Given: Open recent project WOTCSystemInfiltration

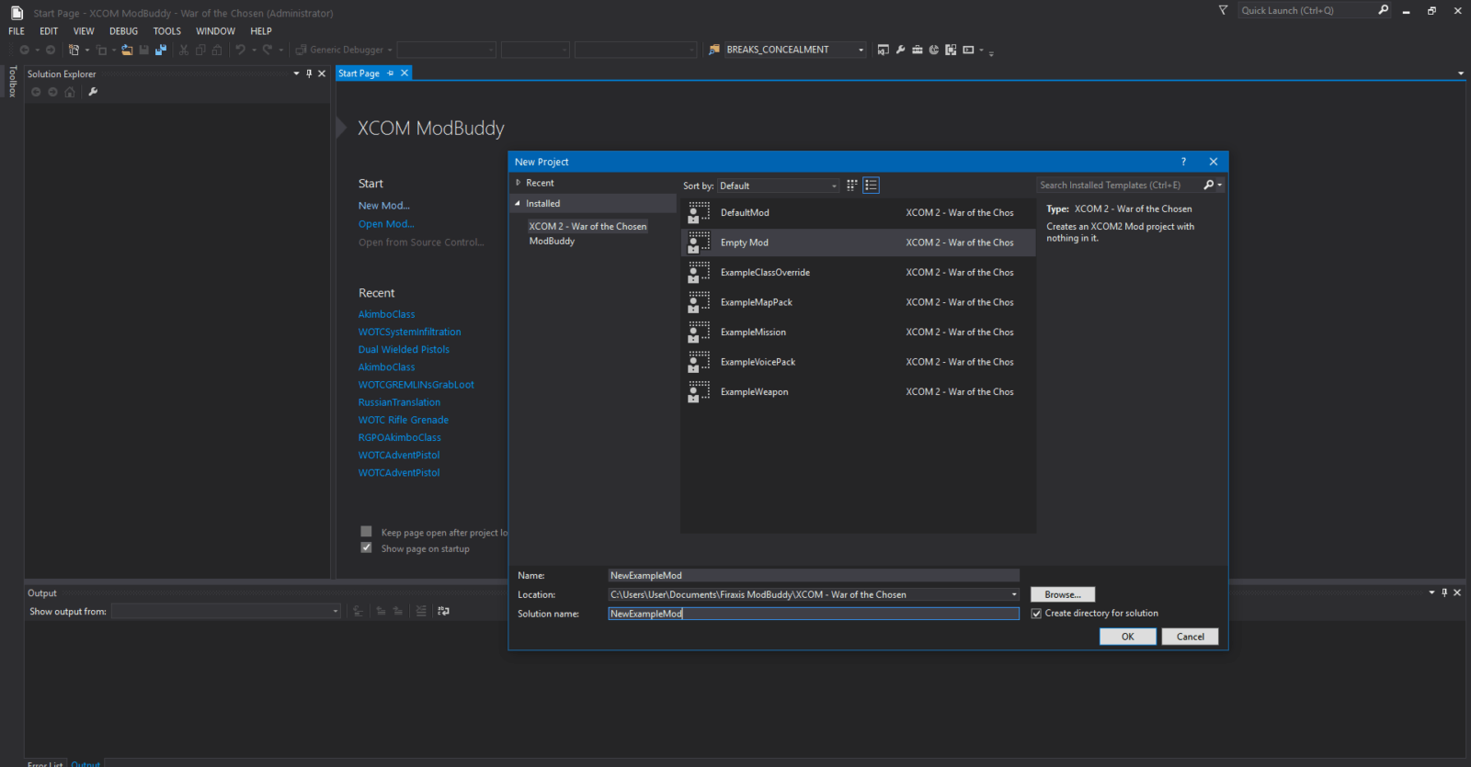Looking at the screenshot, I should point(410,332).
